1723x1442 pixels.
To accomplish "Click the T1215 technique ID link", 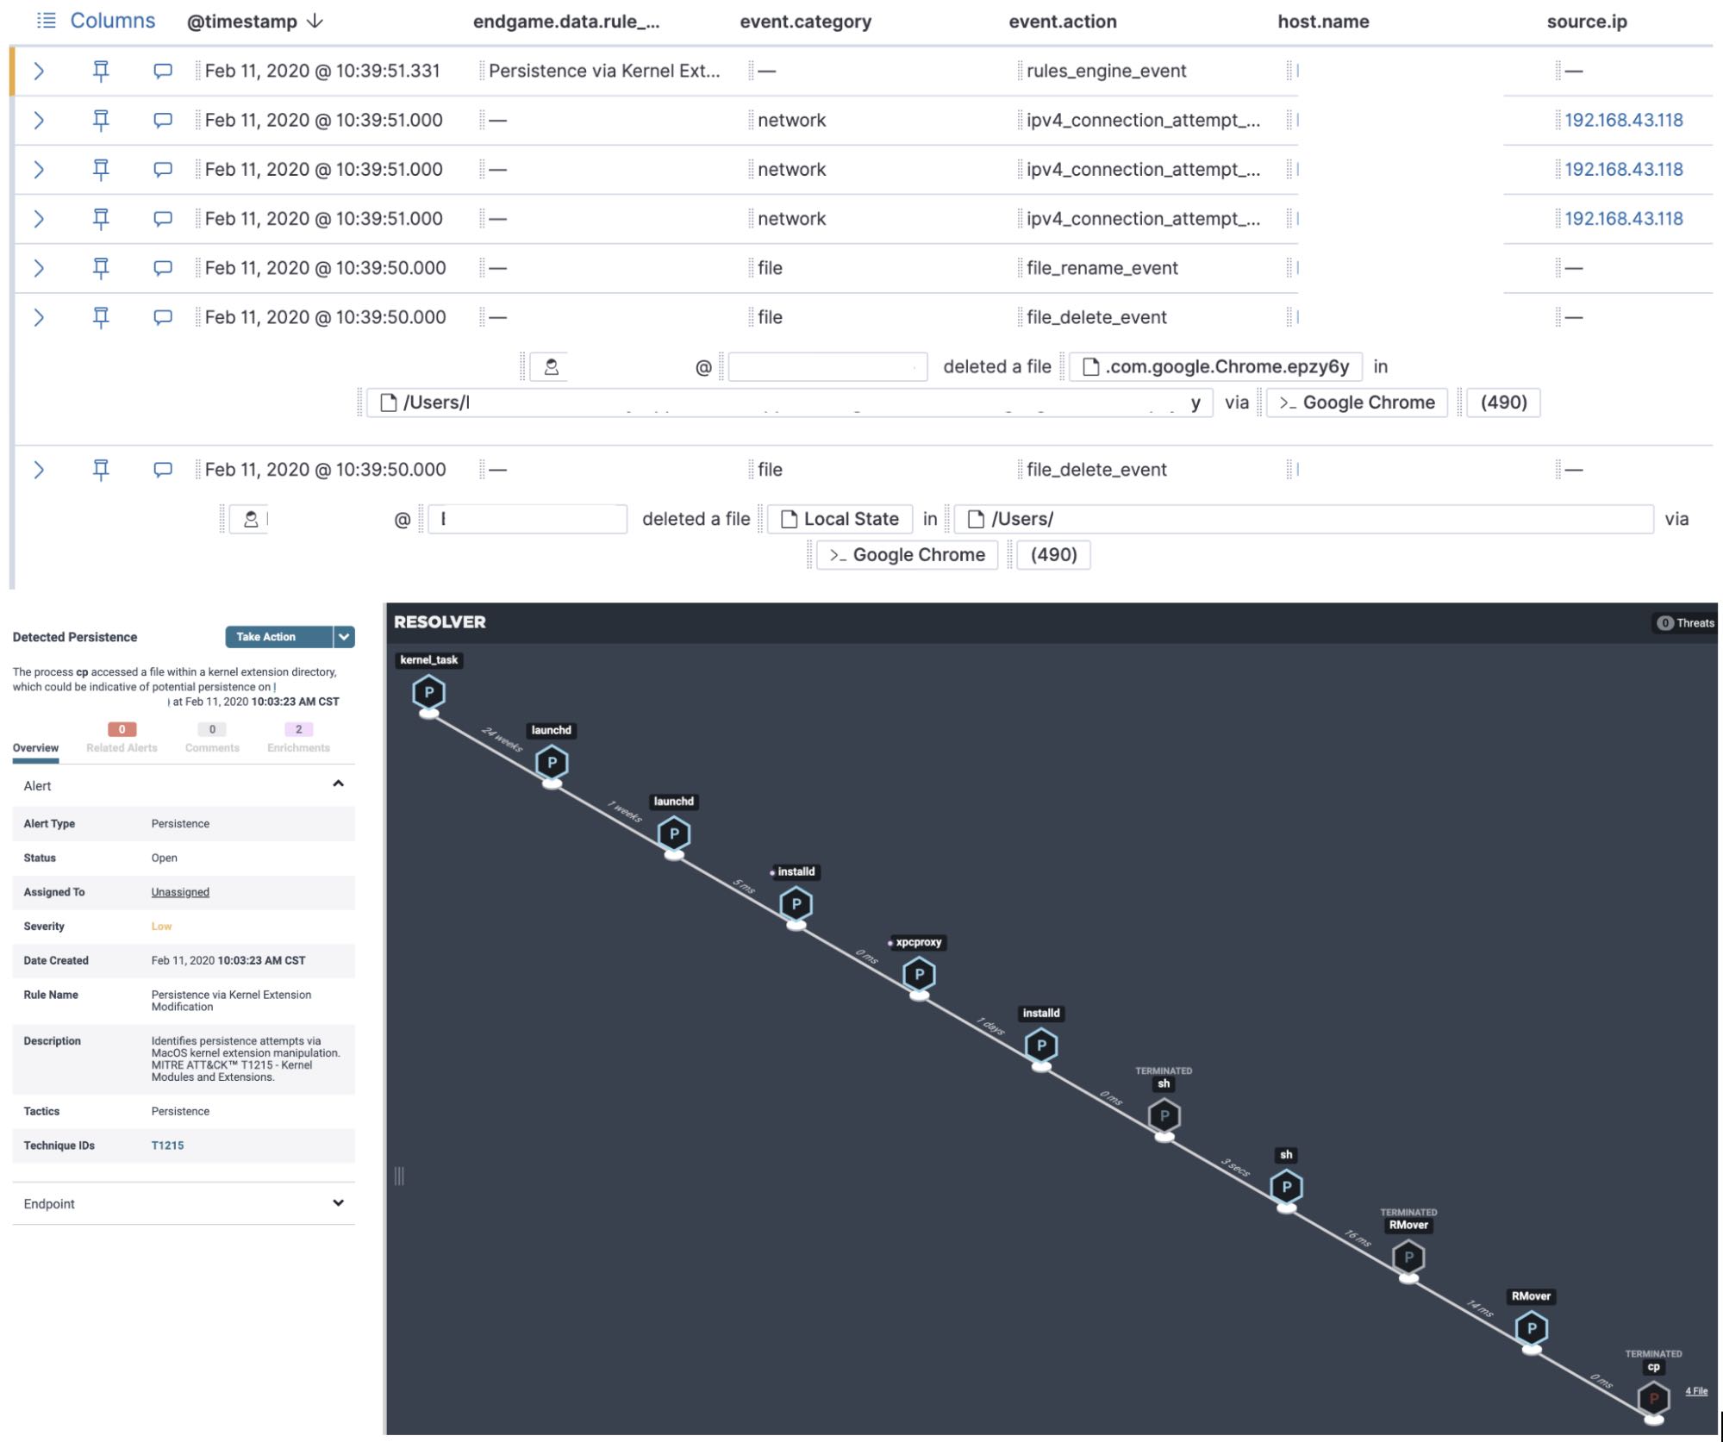I will click(166, 1145).
